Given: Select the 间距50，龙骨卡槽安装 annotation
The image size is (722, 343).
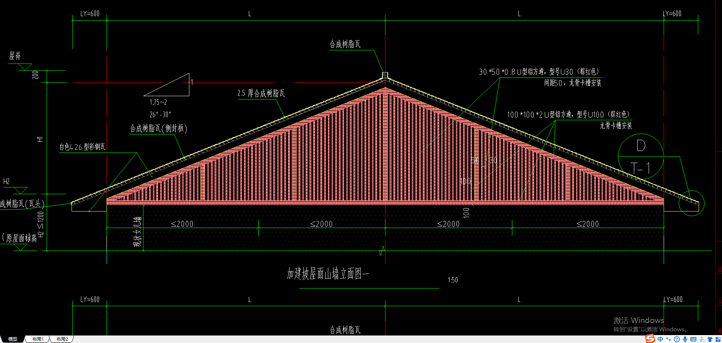Looking at the screenshot, I should 573,83.
